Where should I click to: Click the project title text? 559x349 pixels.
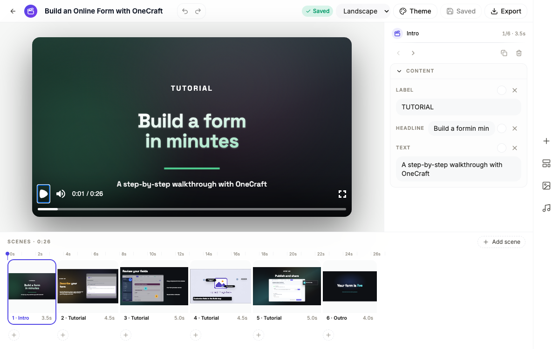point(103,11)
